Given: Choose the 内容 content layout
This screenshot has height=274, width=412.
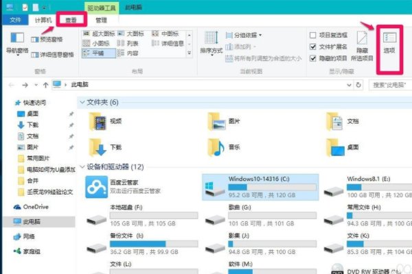Looking at the screenshot, I should [x=128, y=53].
